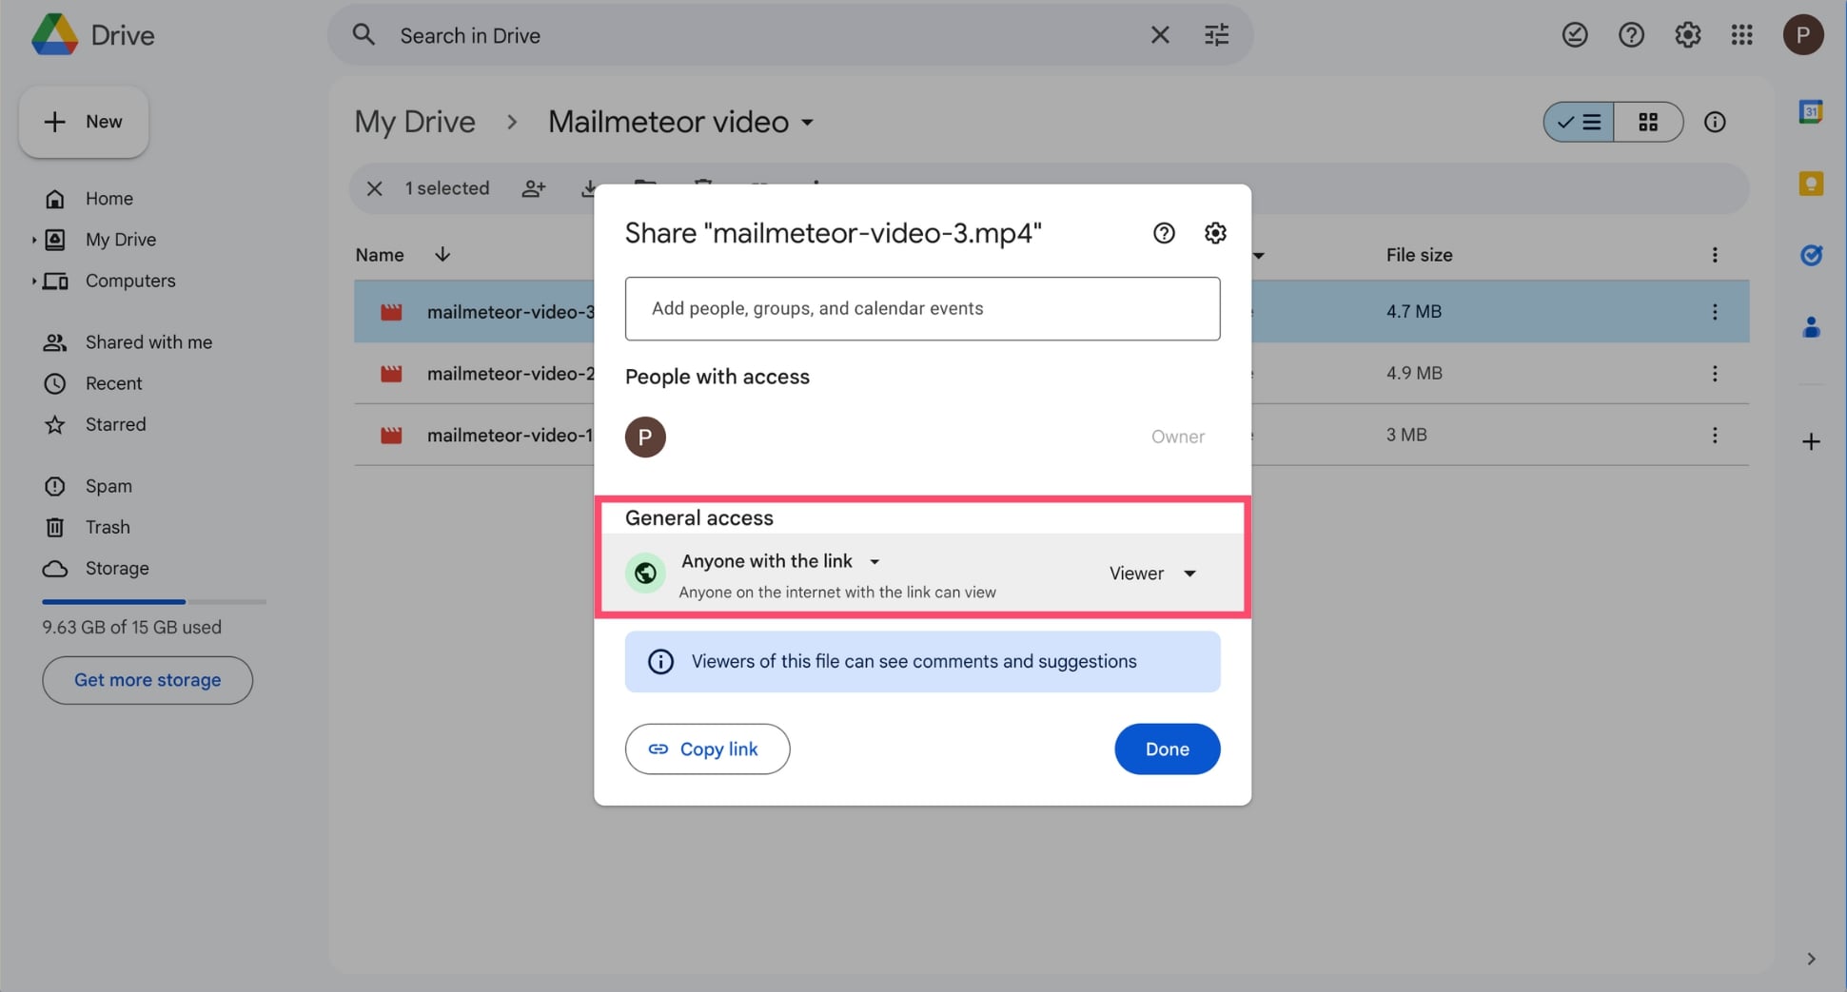Show the side panel with bottom chevron

(x=1811, y=959)
